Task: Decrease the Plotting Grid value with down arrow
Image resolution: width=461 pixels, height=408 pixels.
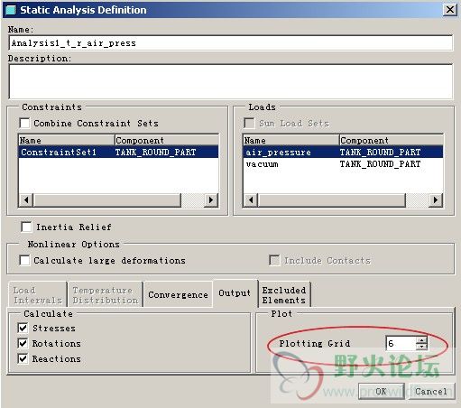Action: point(421,347)
